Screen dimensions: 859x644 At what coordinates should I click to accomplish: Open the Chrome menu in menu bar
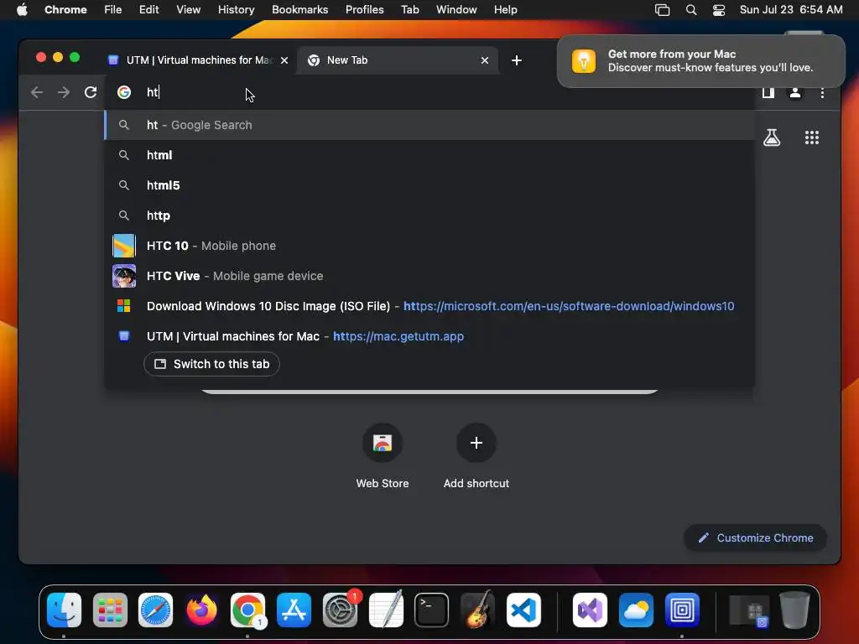(x=65, y=9)
